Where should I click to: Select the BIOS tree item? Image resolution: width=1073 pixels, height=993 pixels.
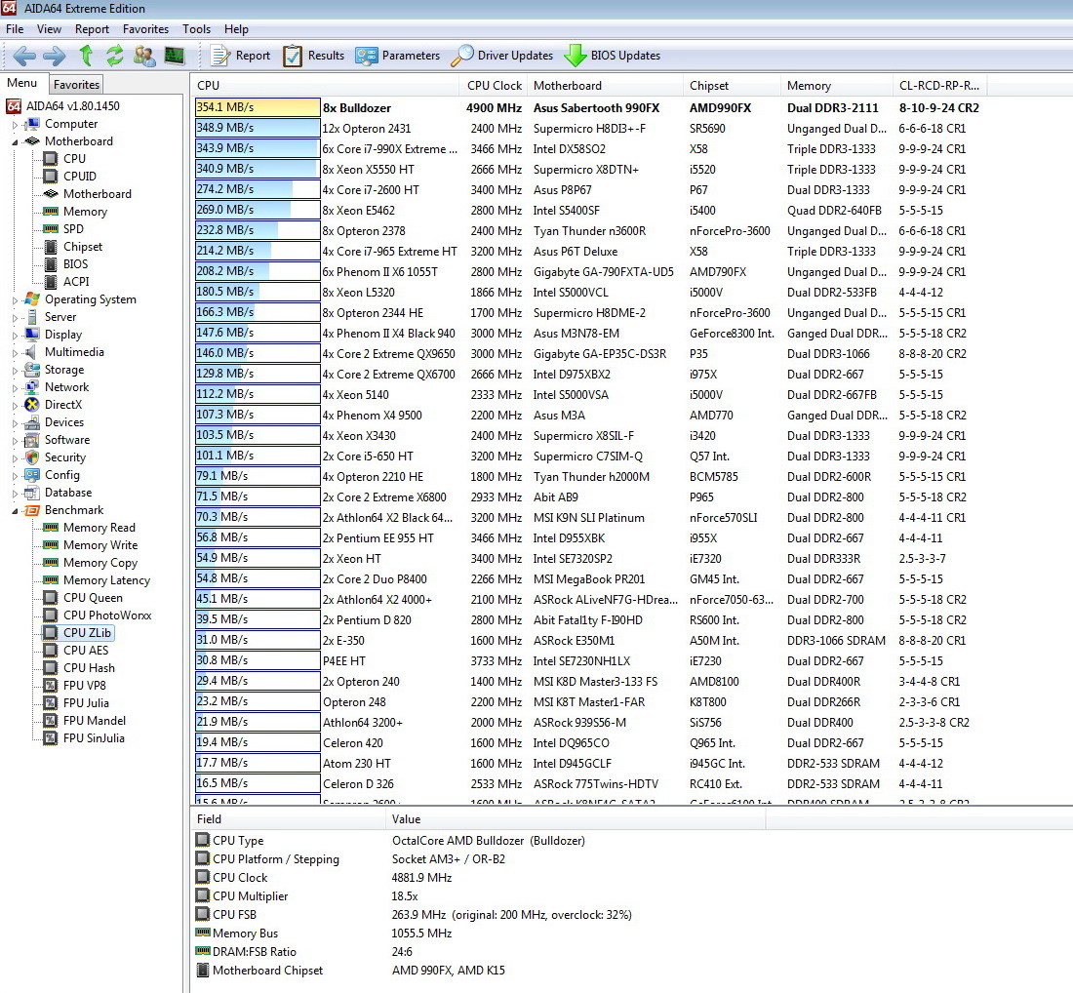click(75, 264)
